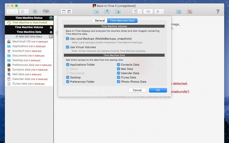This screenshot has height=143, width=229.
Task: Uncheck Applications Folder checkbox
Action: [68, 65]
